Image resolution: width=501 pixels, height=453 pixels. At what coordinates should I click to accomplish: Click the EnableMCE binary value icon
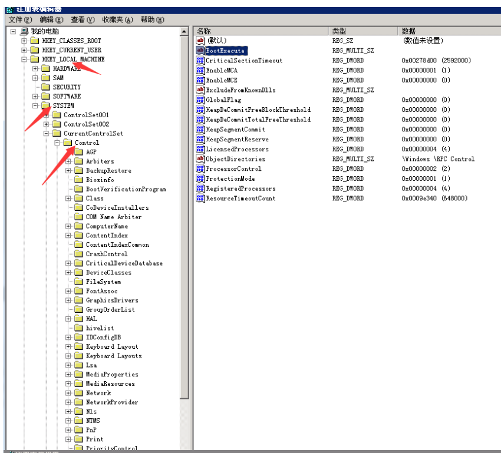(200, 80)
